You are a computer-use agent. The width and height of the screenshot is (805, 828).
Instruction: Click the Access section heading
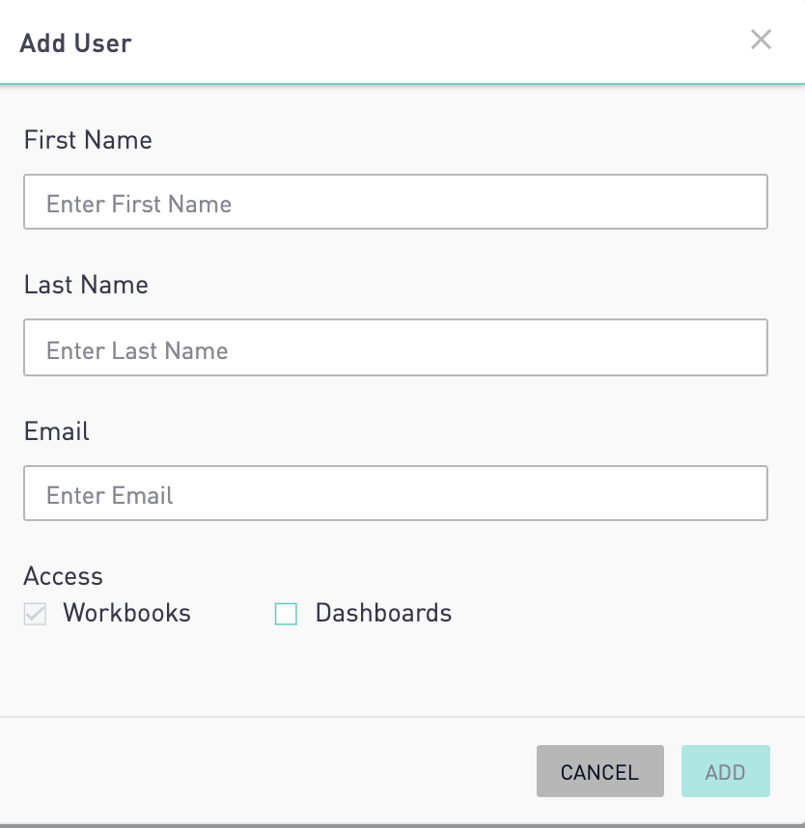(64, 575)
